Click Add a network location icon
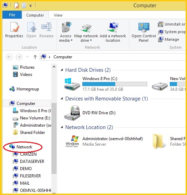187x195 pixels. coord(113,27)
